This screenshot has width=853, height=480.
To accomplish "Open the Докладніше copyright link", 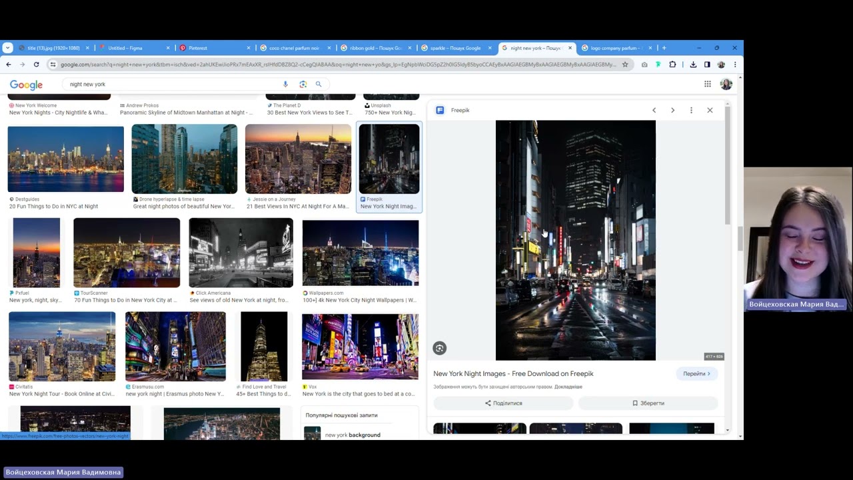I will 568,387.
